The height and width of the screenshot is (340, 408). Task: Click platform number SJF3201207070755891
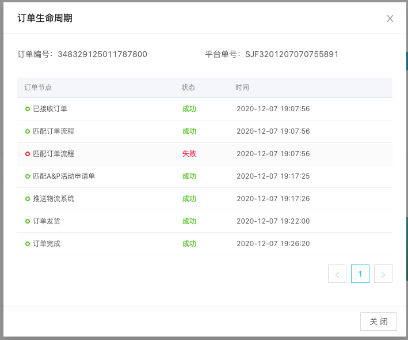click(292, 54)
